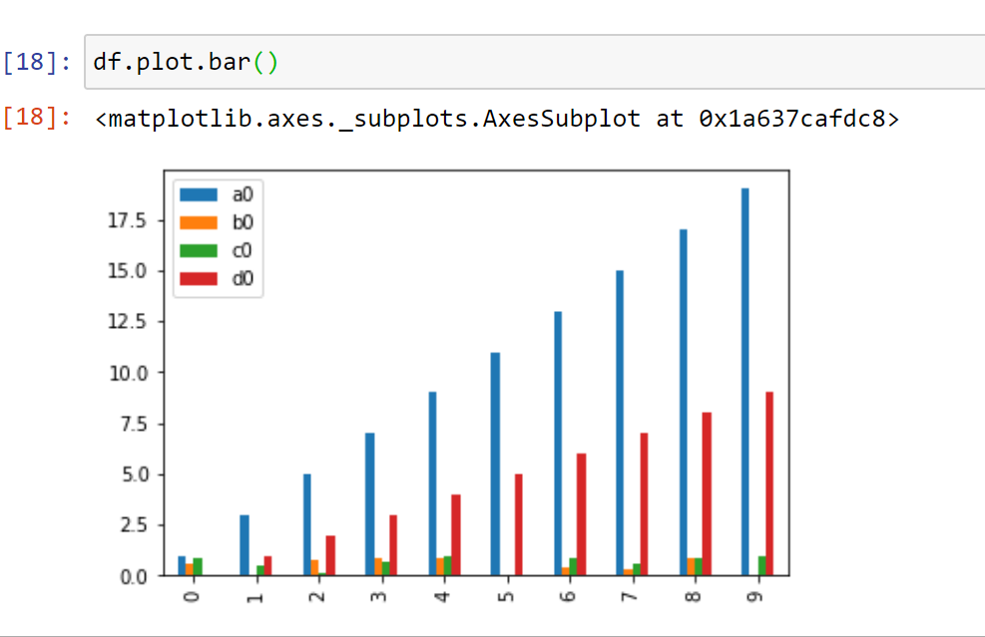Click the x-axis tick label 9
The width and height of the screenshot is (985, 637).
coord(755,596)
